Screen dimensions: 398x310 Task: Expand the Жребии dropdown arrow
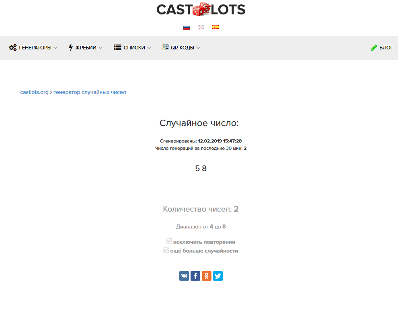click(101, 48)
